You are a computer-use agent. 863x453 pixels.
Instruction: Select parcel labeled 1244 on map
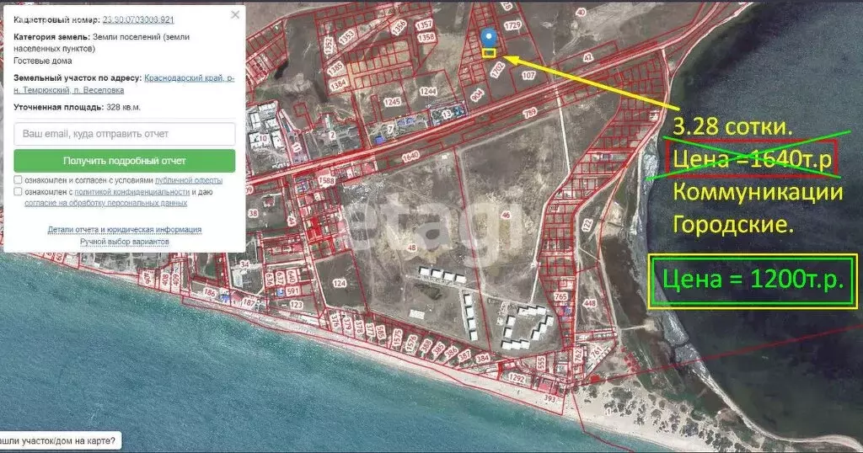428,91
